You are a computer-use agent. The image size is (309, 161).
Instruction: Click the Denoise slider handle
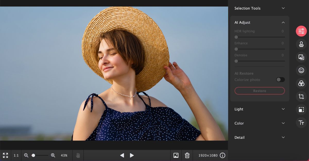[236, 61]
